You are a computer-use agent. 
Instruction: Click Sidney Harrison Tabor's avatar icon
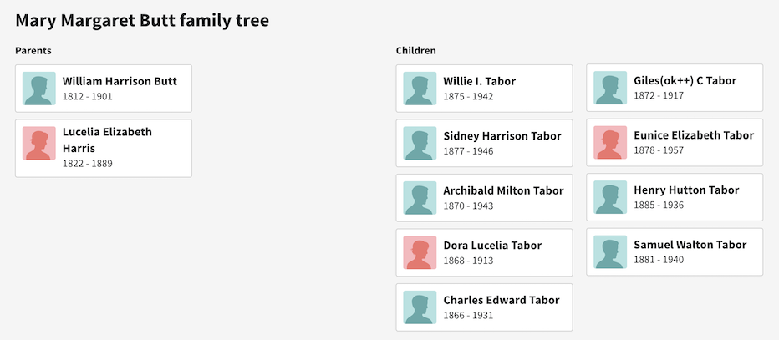tap(420, 143)
